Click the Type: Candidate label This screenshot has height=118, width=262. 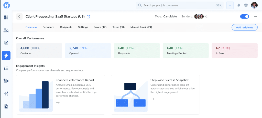tap(166, 17)
